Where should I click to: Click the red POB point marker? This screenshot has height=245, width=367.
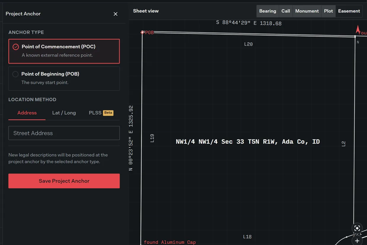coord(142,32)
